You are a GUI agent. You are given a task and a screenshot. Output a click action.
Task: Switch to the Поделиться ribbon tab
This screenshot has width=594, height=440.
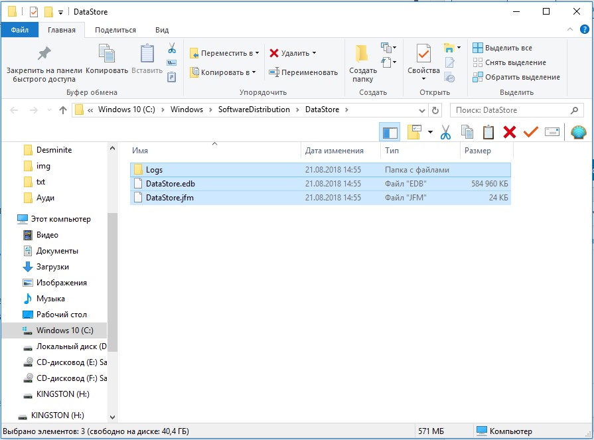click(115, 30)
